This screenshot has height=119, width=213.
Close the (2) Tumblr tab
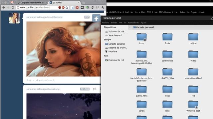(79, 3)
